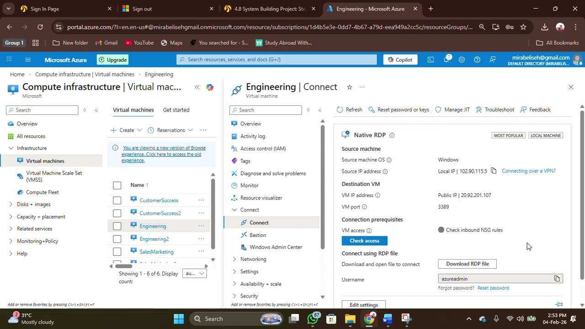Expand Disks + images section
The image size is (585, 329).
11,204
